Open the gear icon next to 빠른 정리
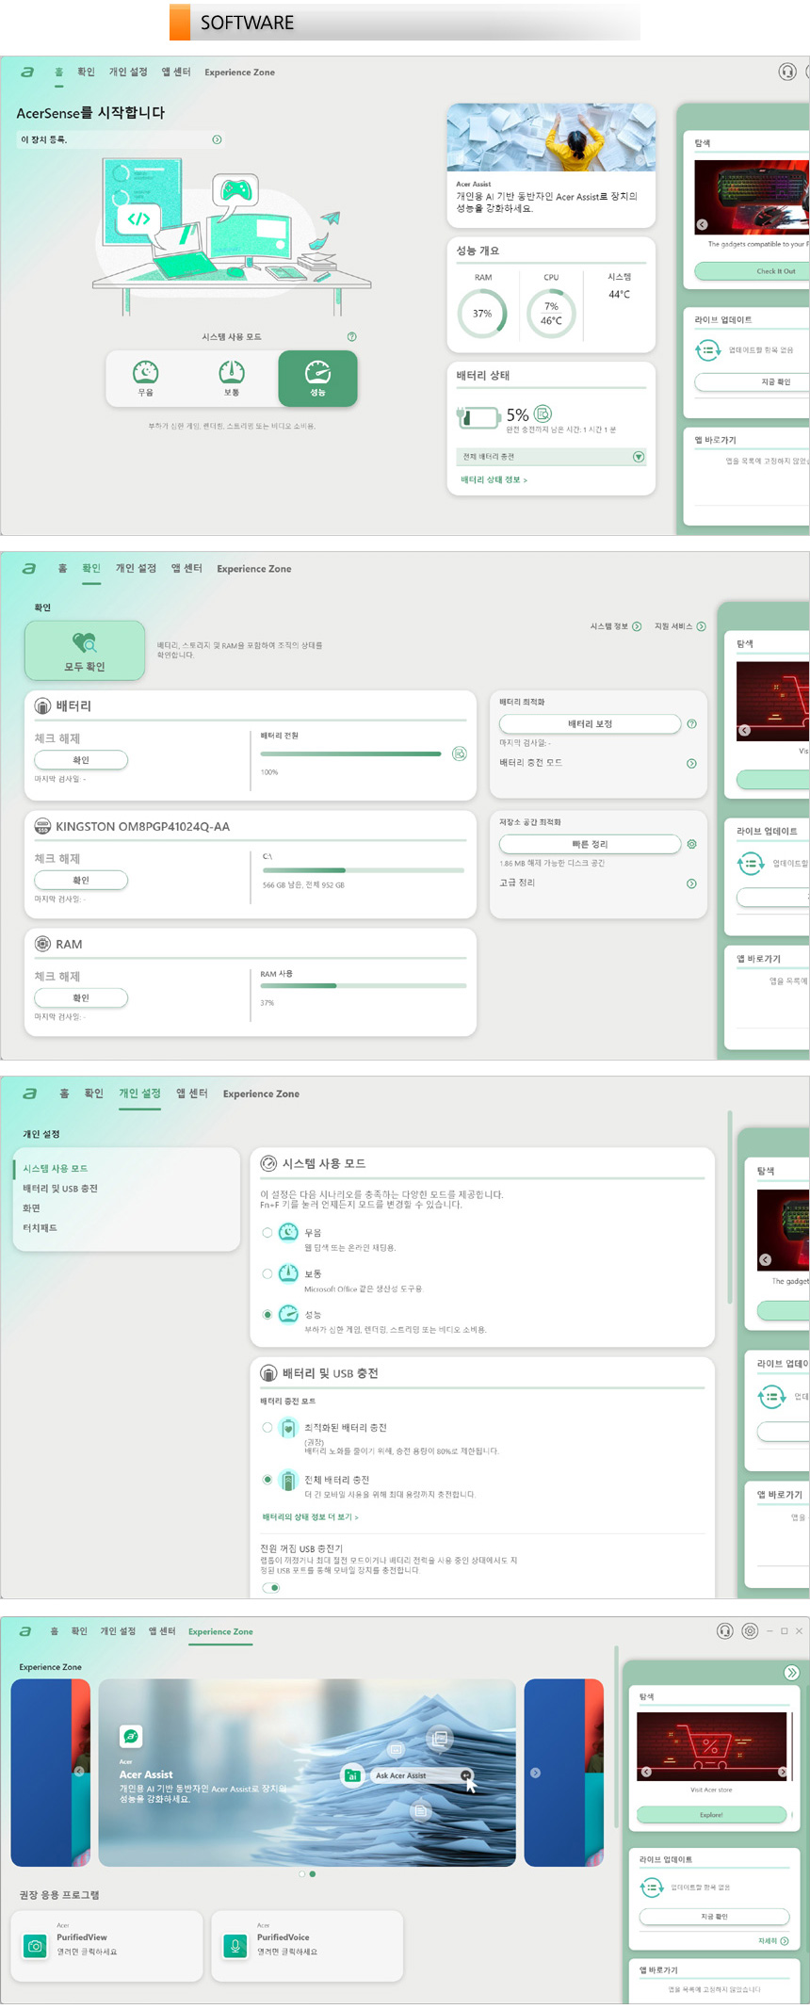This screenshot has height=2009, width=810. pyautogui.click(x=691, y=844)
